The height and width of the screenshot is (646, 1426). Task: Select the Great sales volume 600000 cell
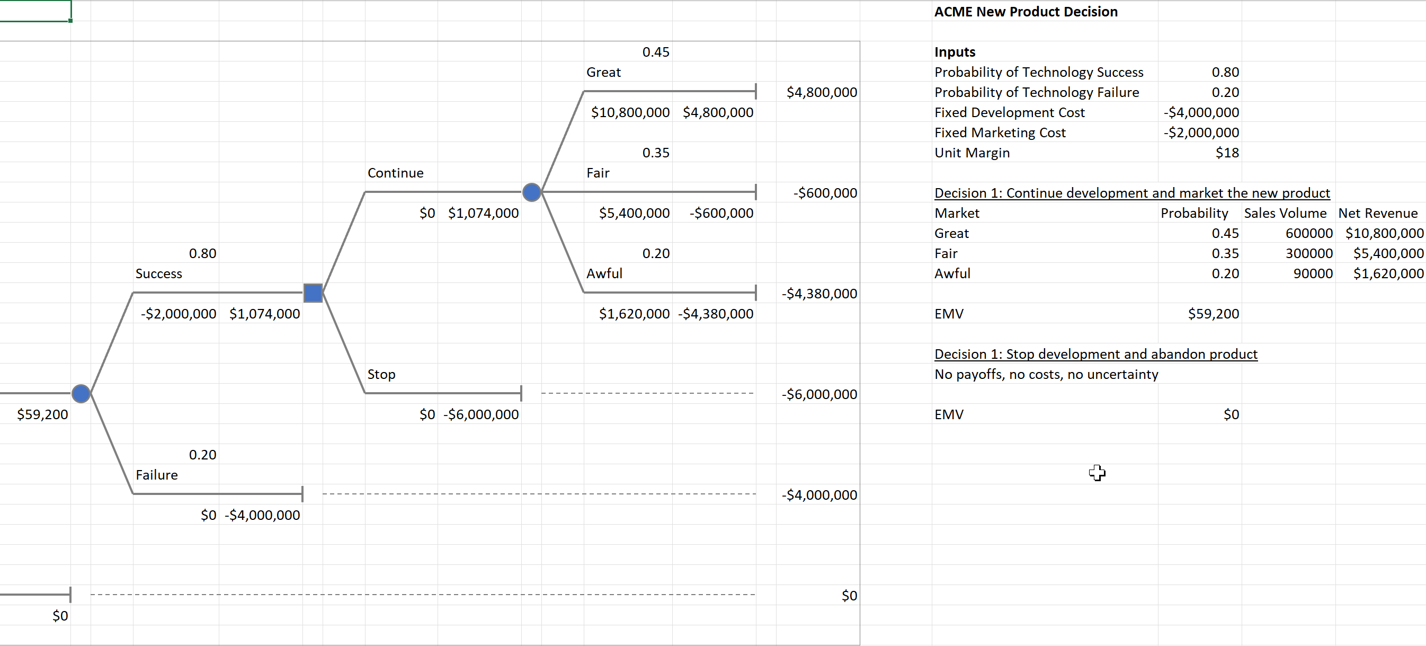[x=1310, y=233]
